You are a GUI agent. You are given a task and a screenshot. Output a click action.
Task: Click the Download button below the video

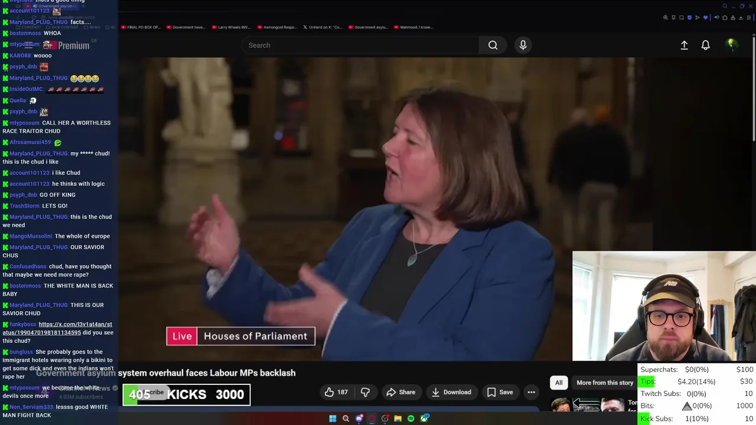tap(451, 392)
